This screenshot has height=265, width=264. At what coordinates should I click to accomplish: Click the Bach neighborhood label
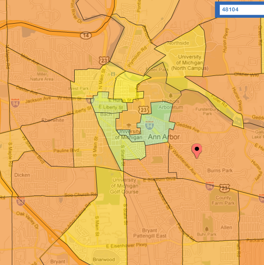[106, 114]
